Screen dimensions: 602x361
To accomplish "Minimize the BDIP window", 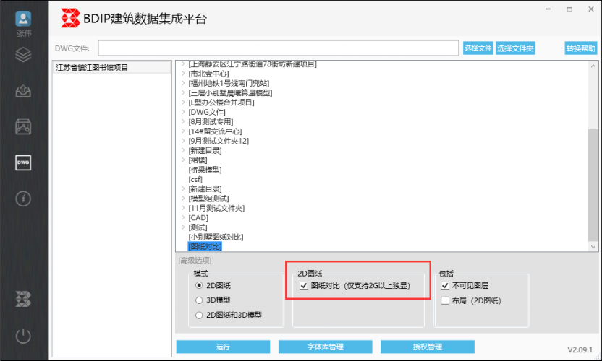I will point(548,9).
